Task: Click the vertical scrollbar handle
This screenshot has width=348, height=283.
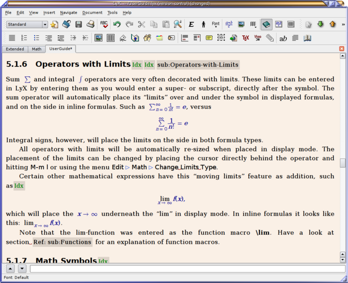Action: click(342, 163)
